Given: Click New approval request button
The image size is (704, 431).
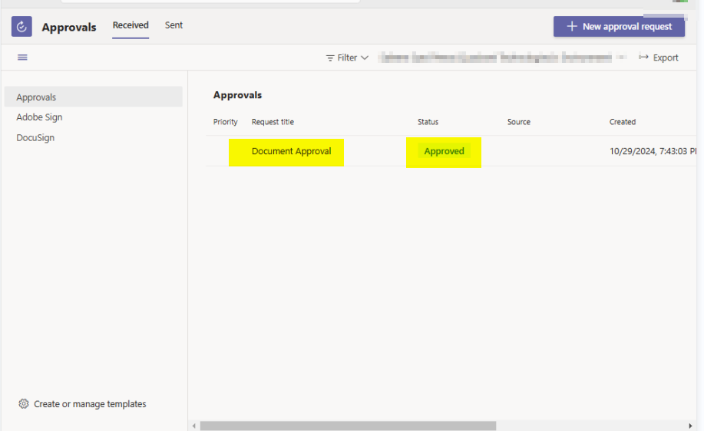Looking at the screenshot, I should [x=619, y=27].
